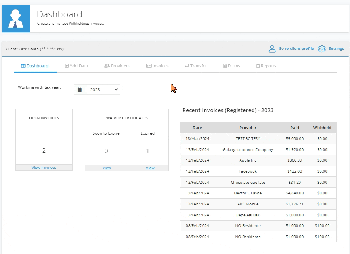Click the expired certificates count 1
This screenshot has height=254, width=350.
pyautogui.click(x=147, y=151)
